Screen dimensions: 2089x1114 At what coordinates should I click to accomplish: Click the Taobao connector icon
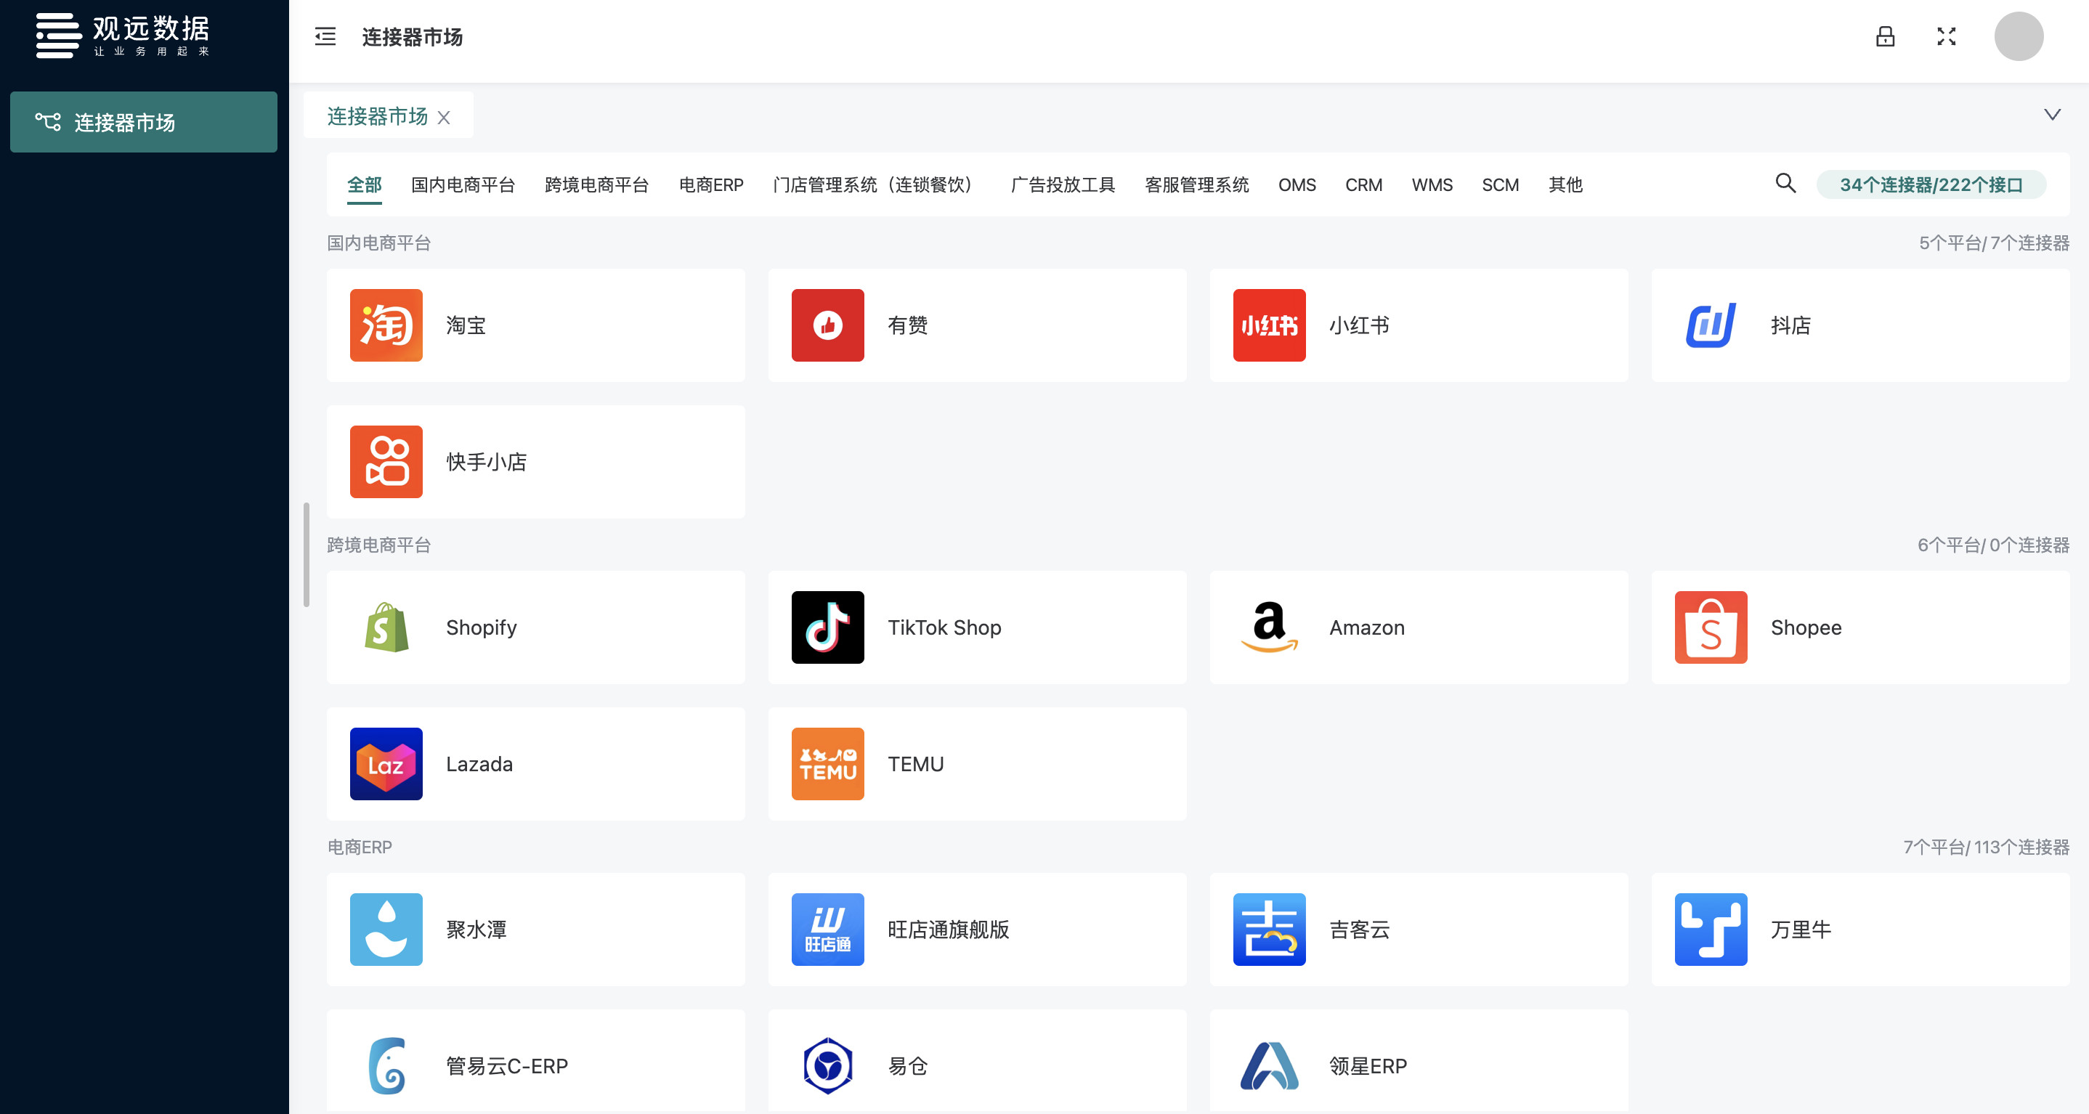coord(386,325)
